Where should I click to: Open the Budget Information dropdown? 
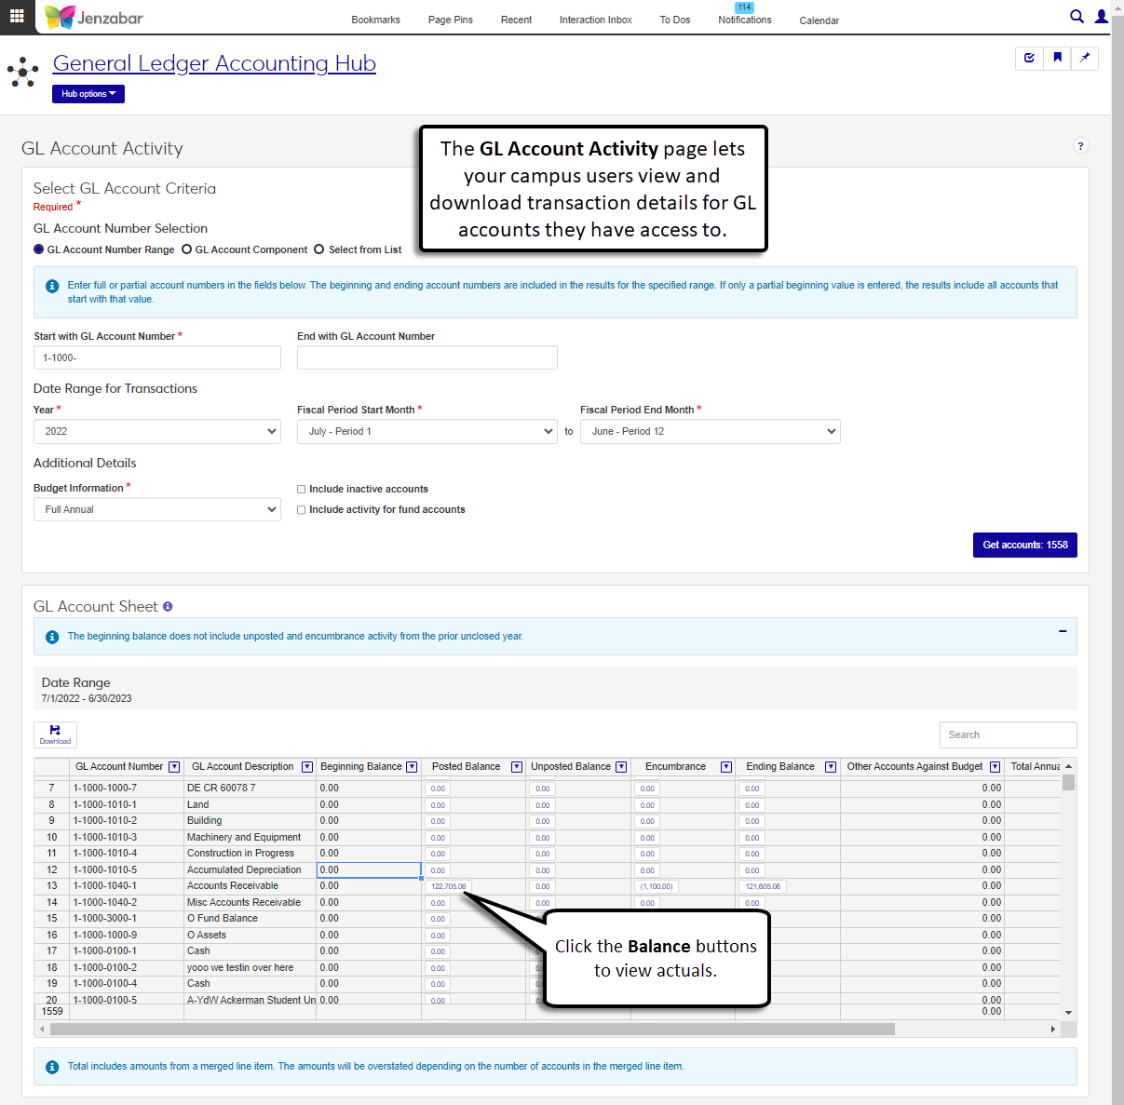pos(156,510)
